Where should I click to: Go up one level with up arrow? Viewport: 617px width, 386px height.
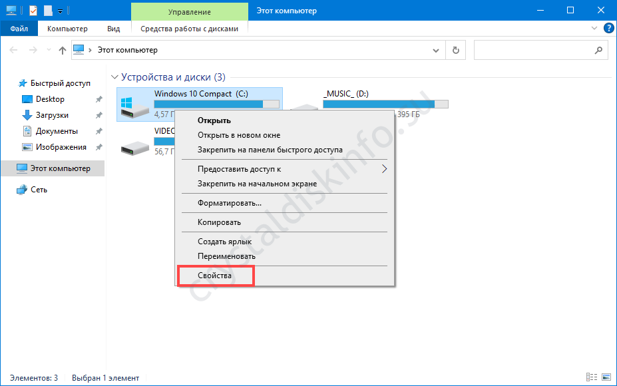(62, 50)
